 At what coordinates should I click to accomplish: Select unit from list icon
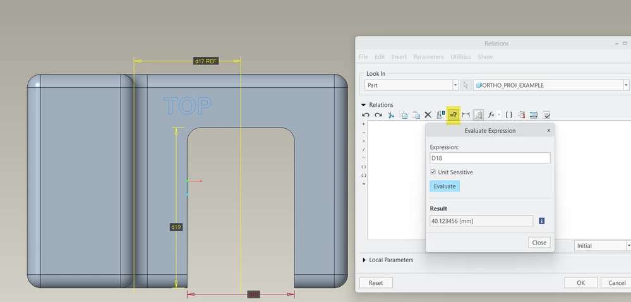click(x=521, y=115)
